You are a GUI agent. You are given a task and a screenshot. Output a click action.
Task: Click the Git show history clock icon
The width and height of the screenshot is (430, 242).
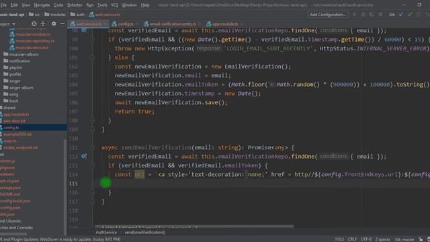pyautogui.click(x=418, y=15)
